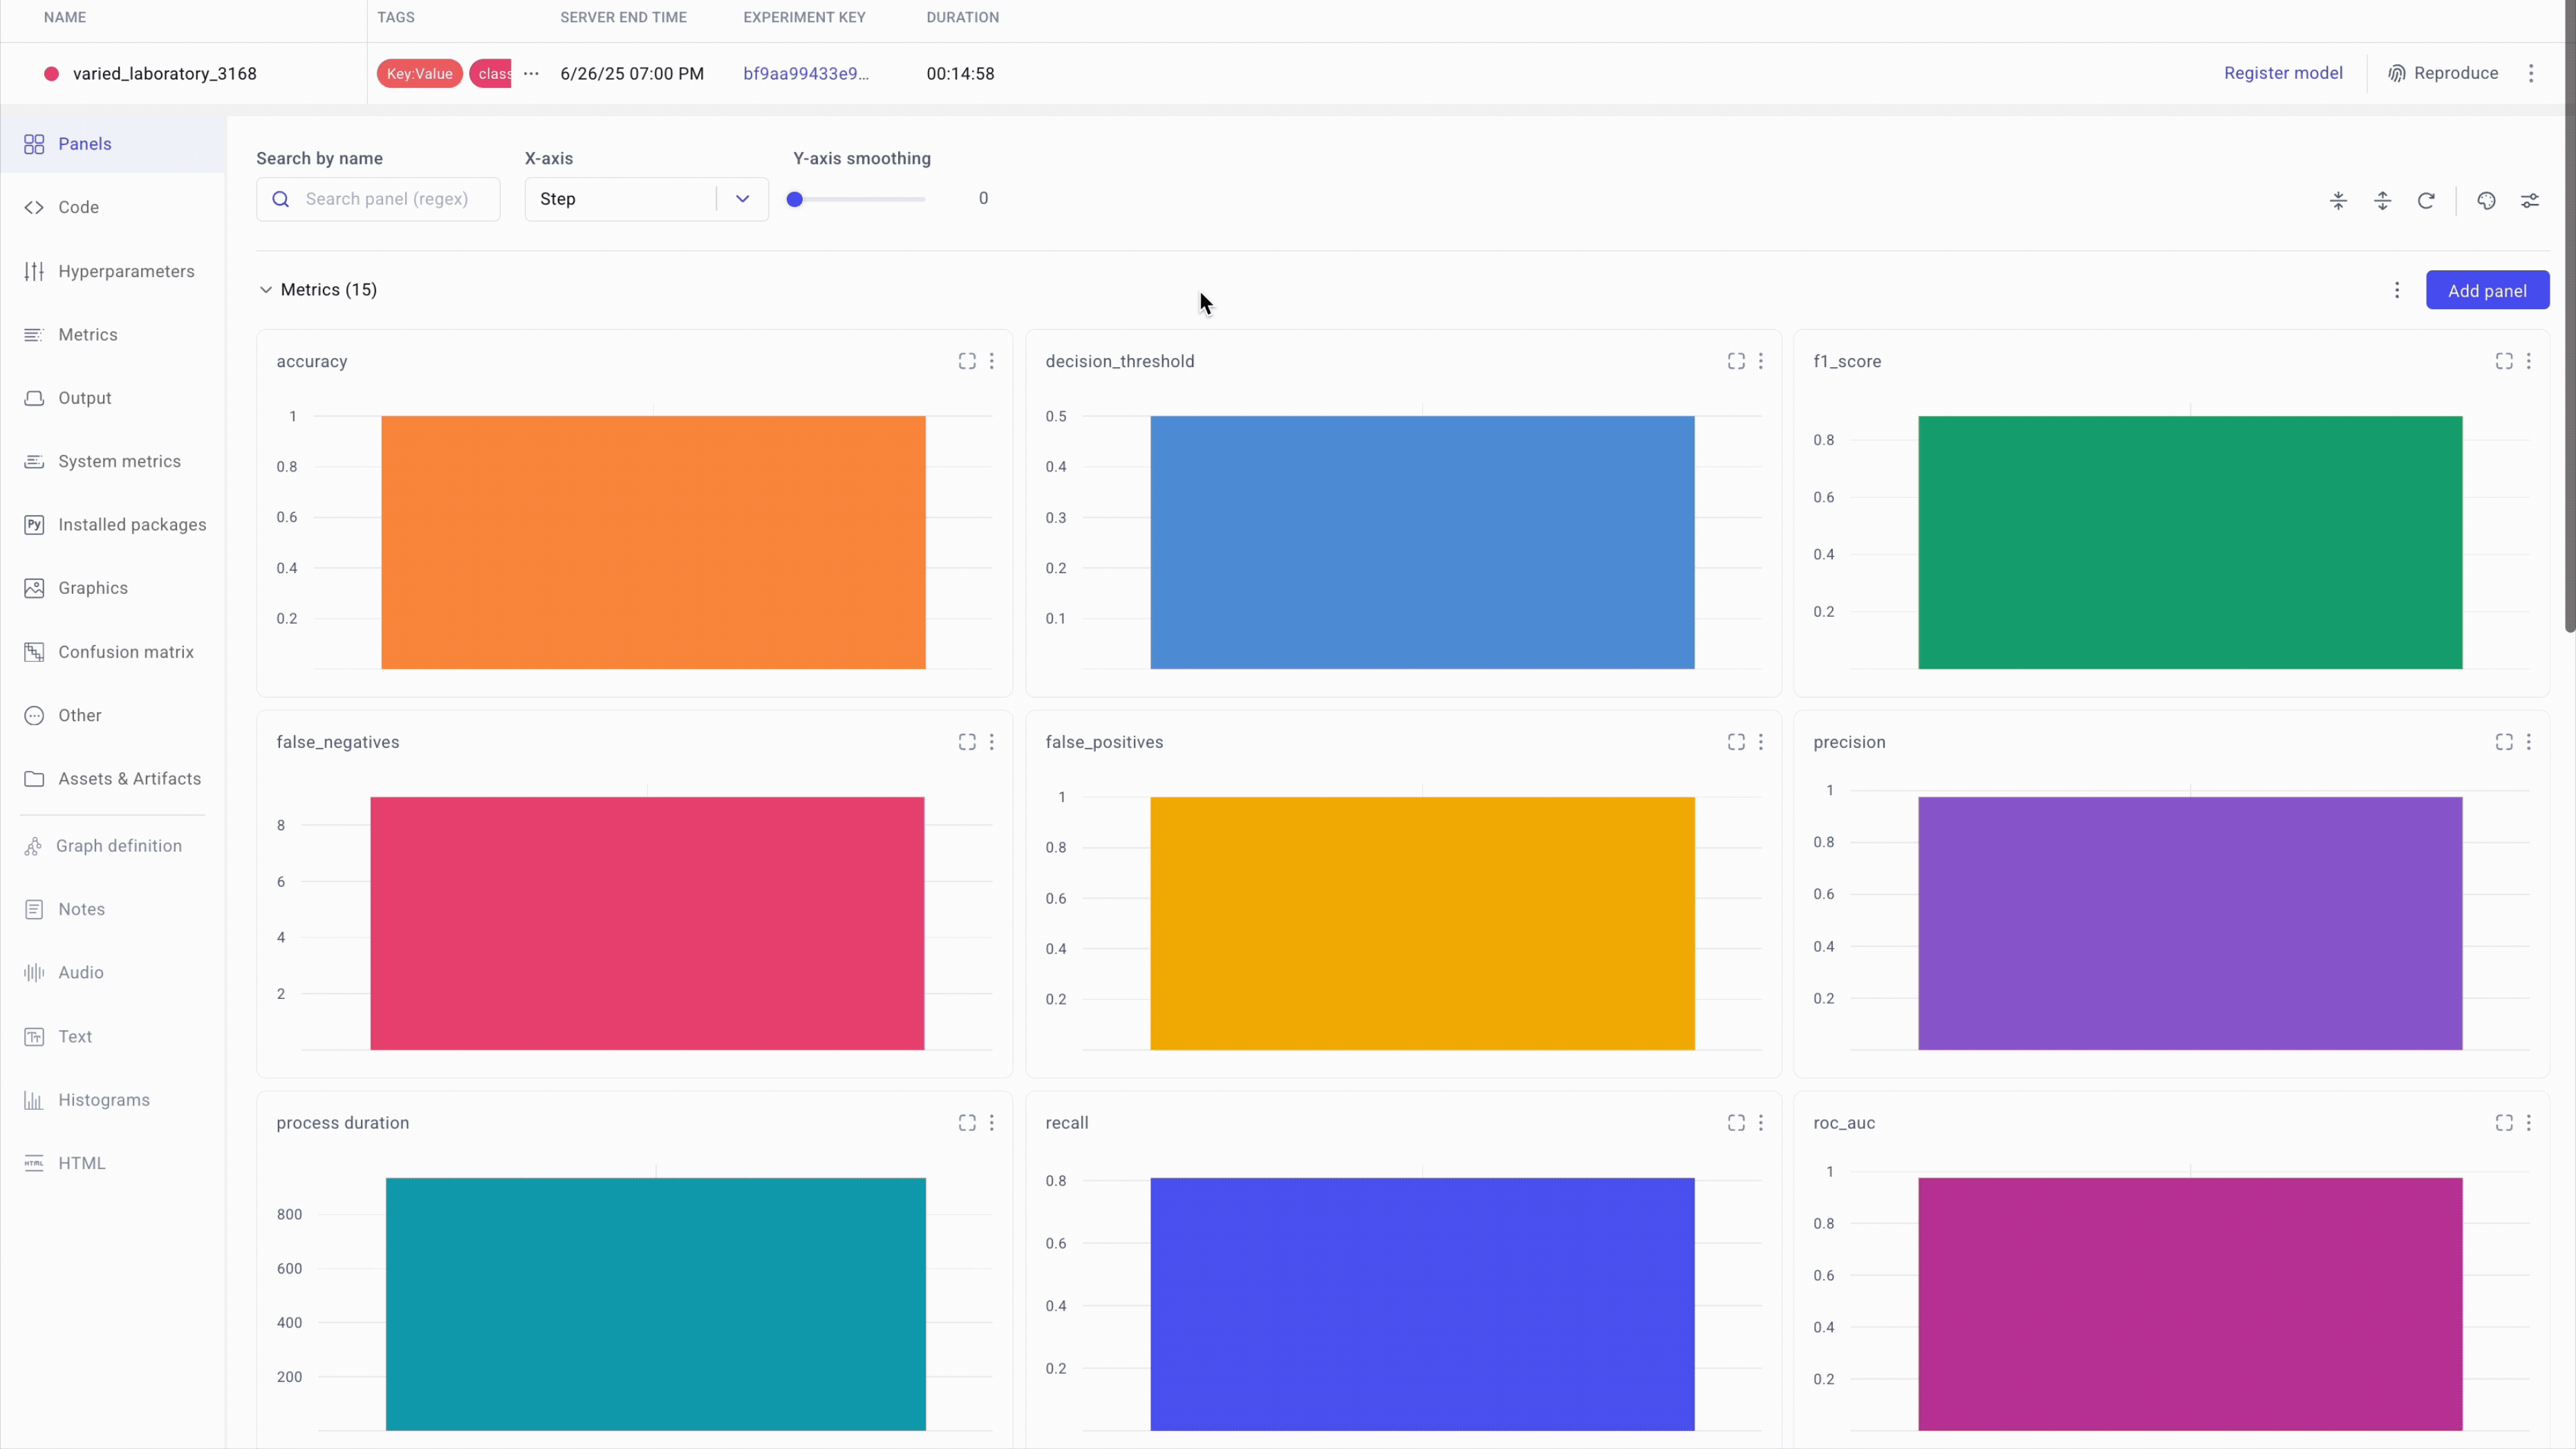The height and width of the screenshot is (1449, 2576).
Task: Open the Confusion matrix tab
Action: [x=126, y=652]
